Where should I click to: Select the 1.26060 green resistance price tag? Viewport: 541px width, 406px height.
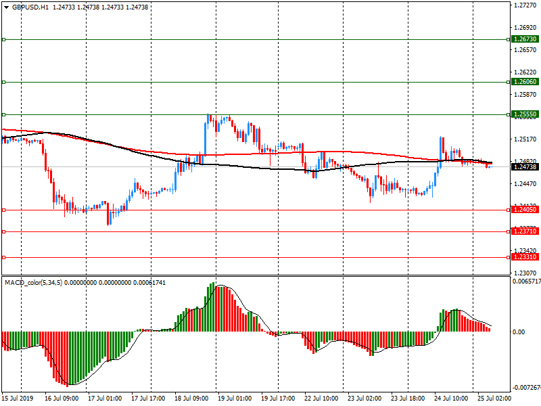click(525, 82)
